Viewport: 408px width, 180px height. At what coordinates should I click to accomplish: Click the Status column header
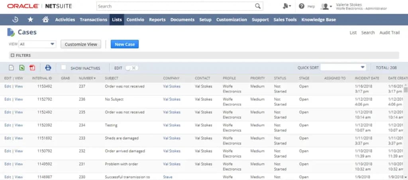(x=280, y=78)
